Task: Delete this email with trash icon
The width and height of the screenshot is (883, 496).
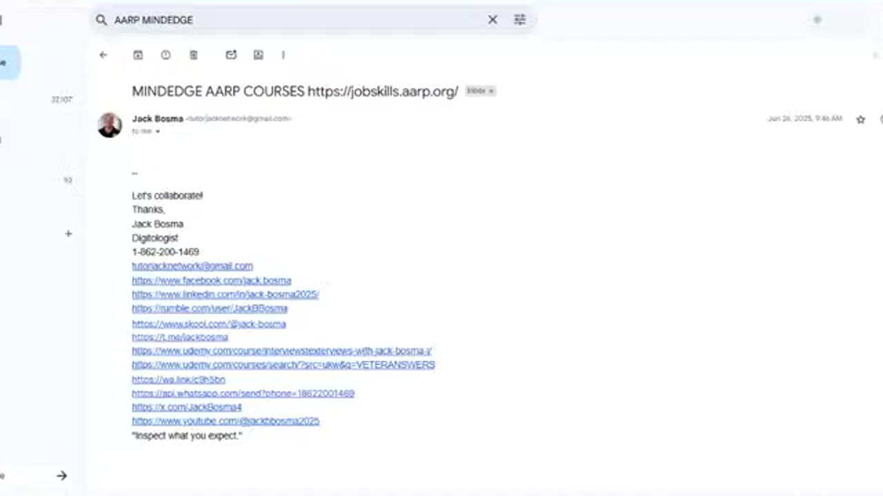Action: [194, 55]
